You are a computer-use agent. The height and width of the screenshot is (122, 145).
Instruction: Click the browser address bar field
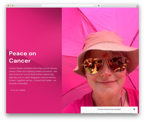69,6
